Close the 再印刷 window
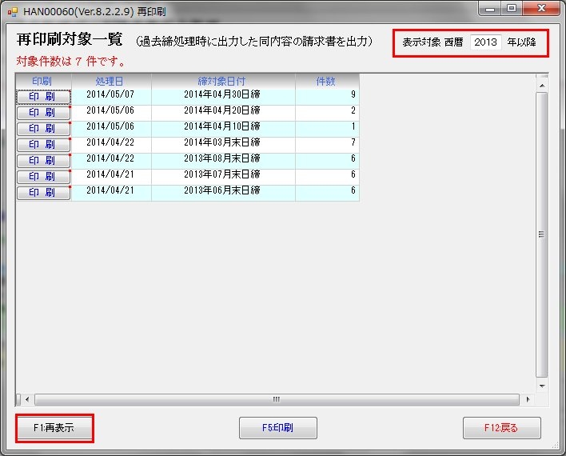The width and height of the screenshot is (566, 456). (x=541, y=9)
